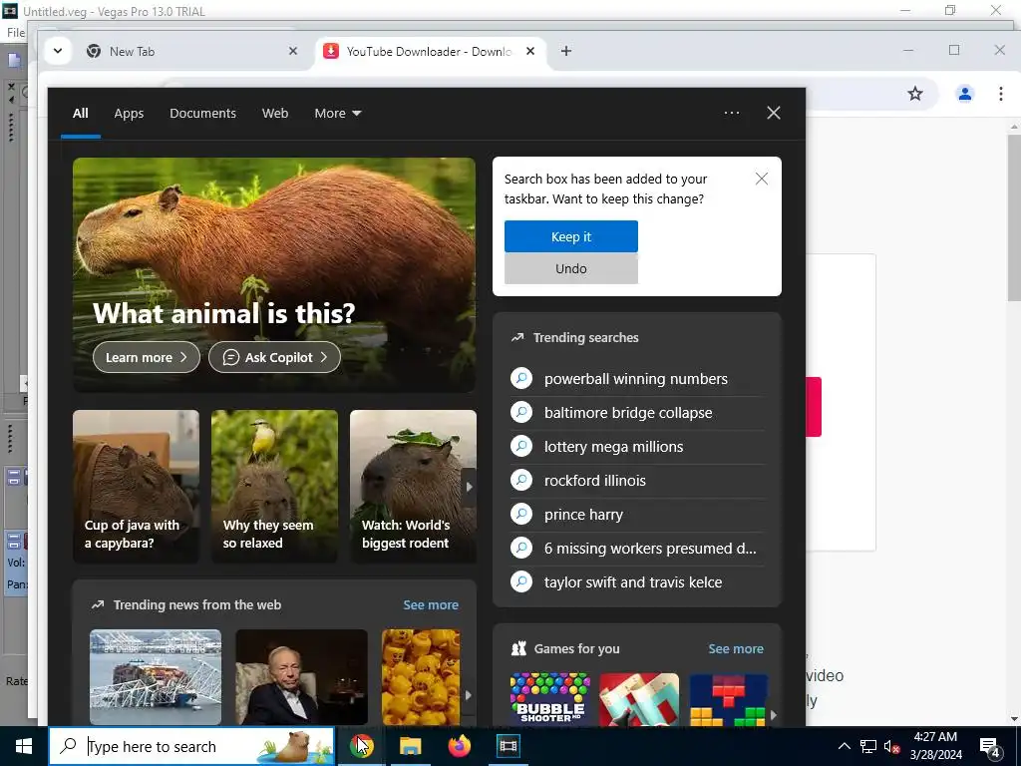Screen dimensions: 1021x766
Task: Click Chrome icon in taskbar
Action: [361, 746]
